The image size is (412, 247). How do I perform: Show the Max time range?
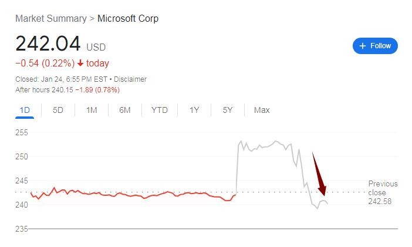pos(262,110)
